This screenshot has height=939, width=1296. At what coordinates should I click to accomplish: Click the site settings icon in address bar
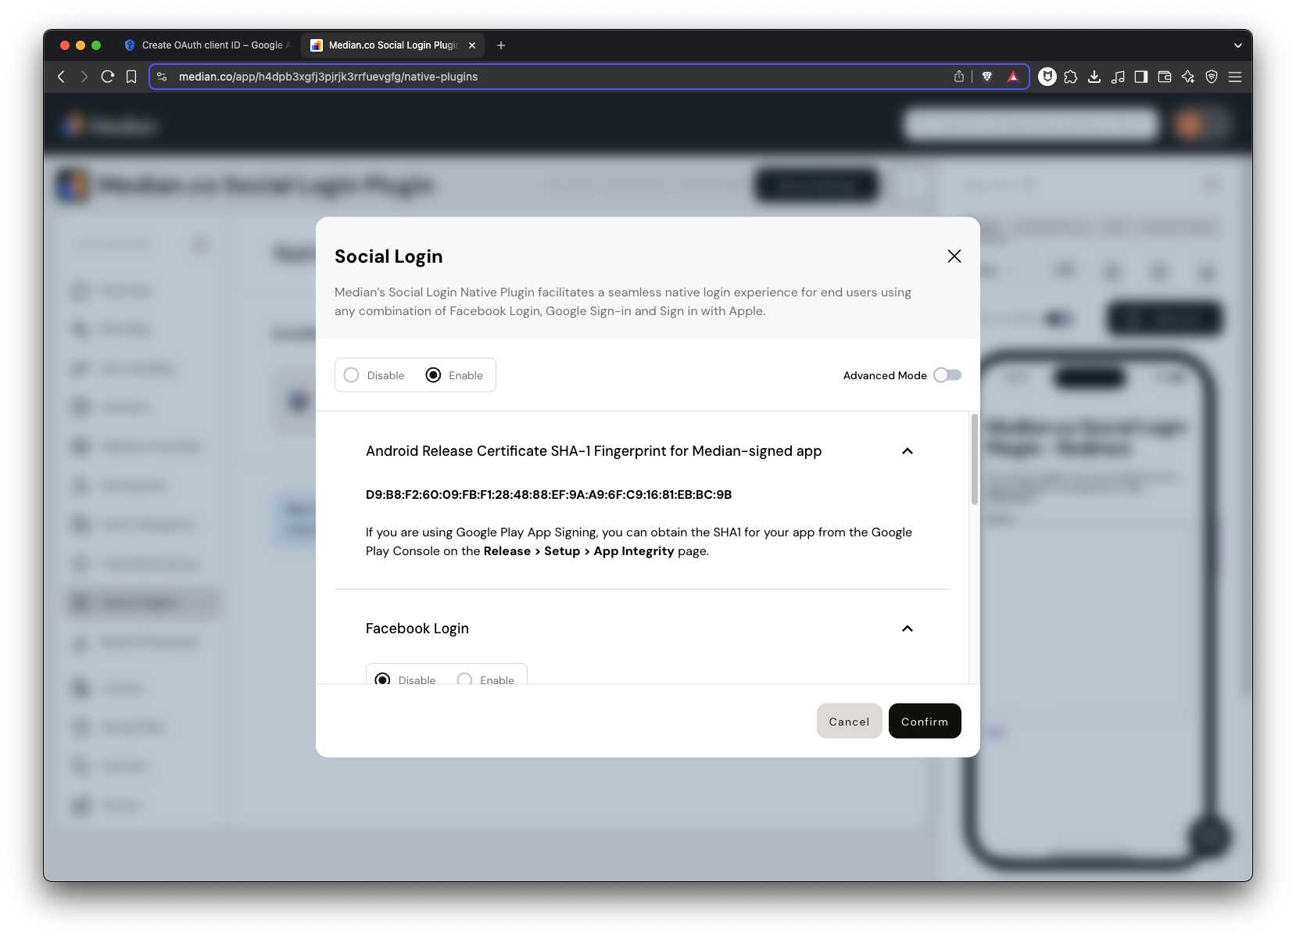[x=162, y=77]
